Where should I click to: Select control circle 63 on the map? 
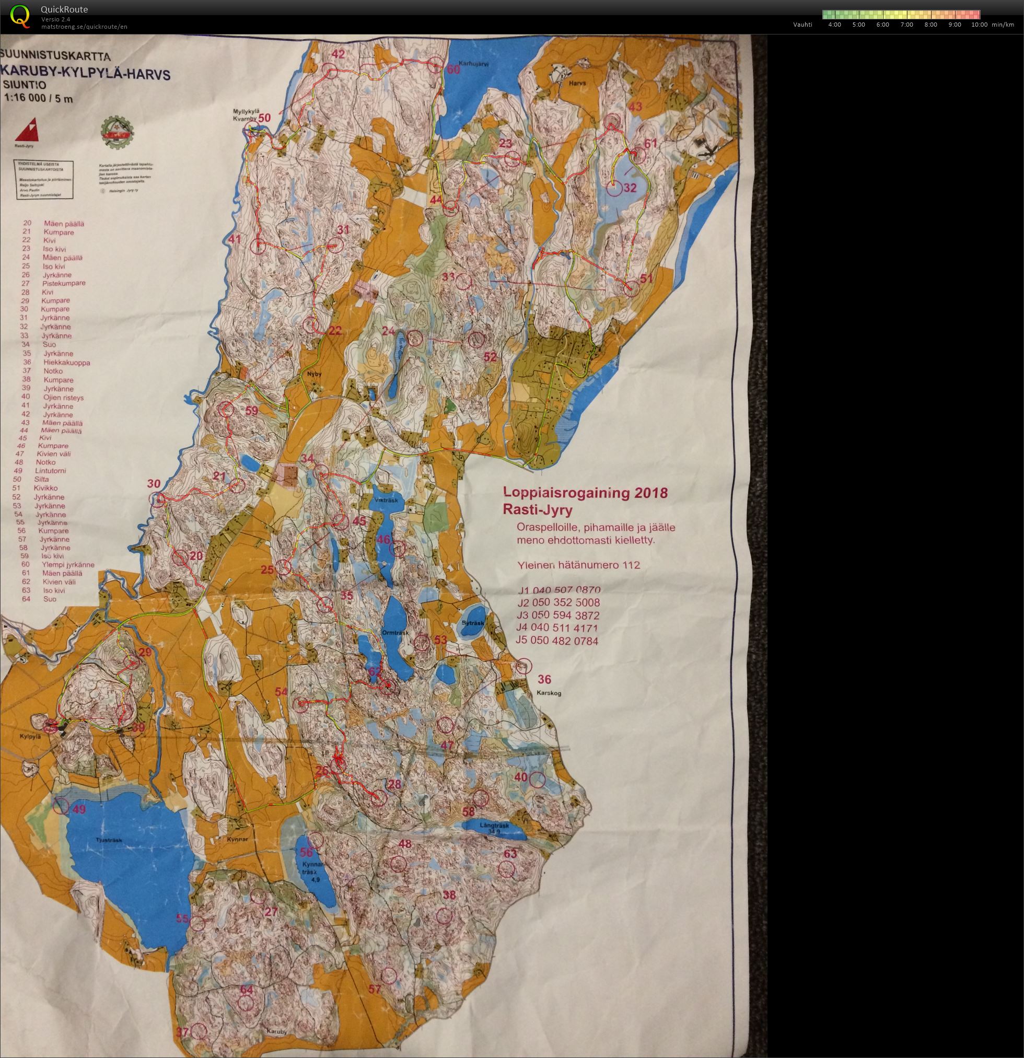(506, 869)
